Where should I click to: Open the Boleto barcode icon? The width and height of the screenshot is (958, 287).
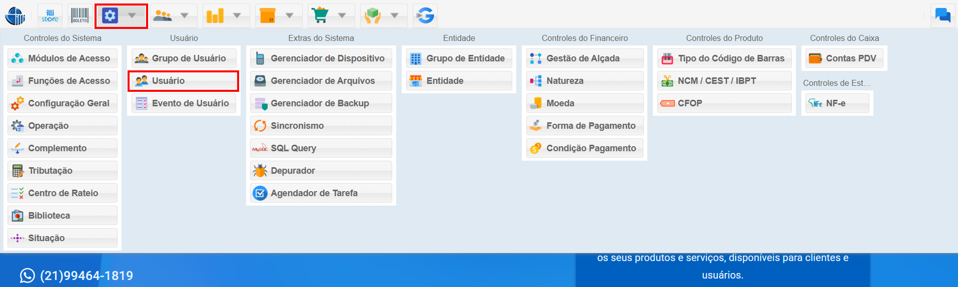click(x=80, y=16)
